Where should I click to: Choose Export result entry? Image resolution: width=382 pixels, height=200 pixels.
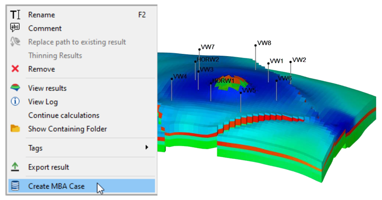[81, 167]
